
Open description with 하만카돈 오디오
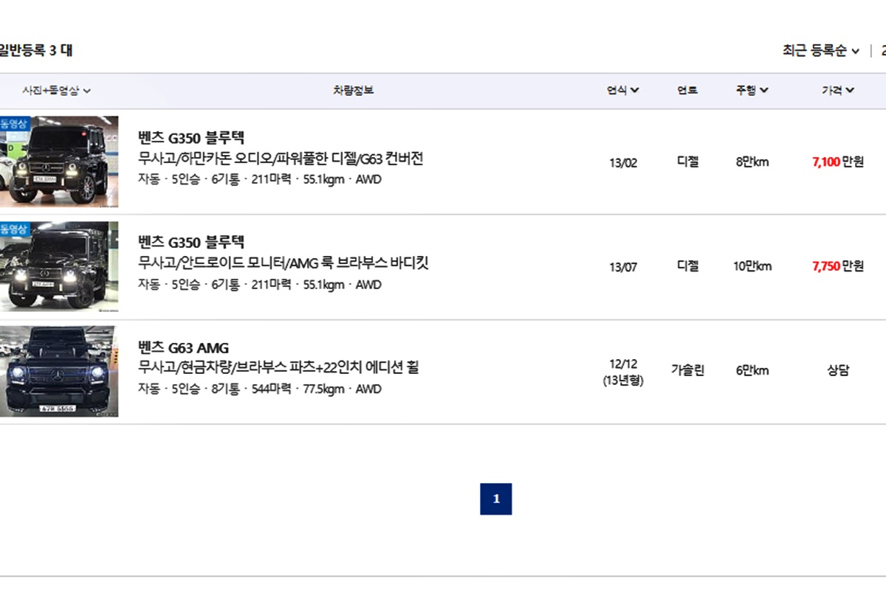point(281,159)
